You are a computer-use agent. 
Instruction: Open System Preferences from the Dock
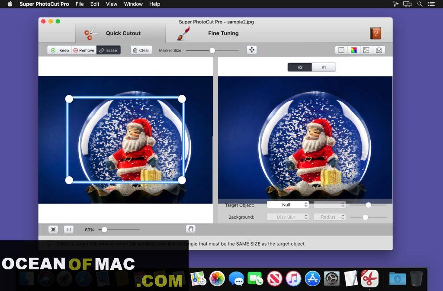click(x=331, y=278)
